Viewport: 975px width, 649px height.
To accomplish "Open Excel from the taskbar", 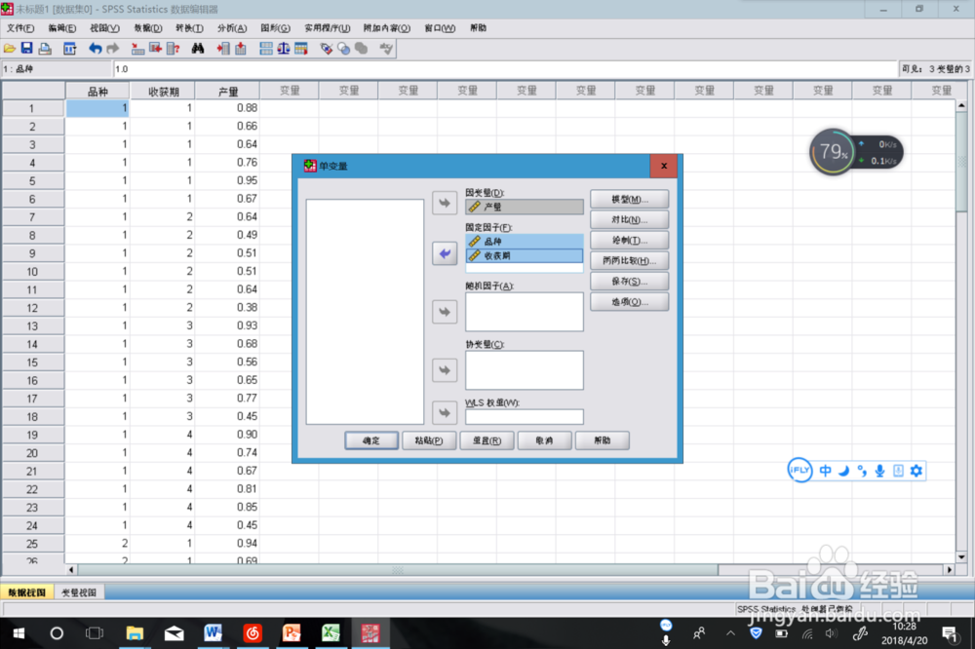I will tap(331, 633).
